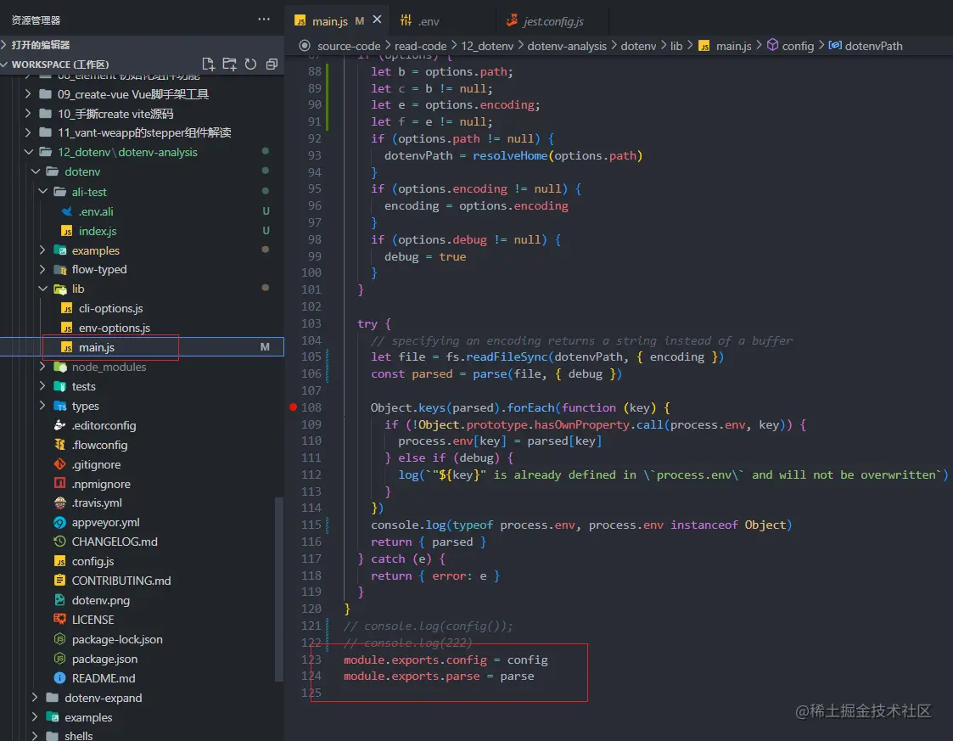This screenshot has height=741, width=953.
Task: Click the New Folder icon in the workspace header
Action: 230,65
